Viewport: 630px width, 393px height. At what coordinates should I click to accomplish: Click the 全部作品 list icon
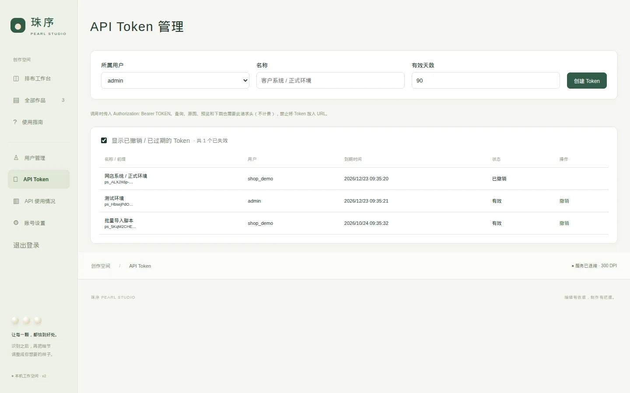(x=16, y=100)
